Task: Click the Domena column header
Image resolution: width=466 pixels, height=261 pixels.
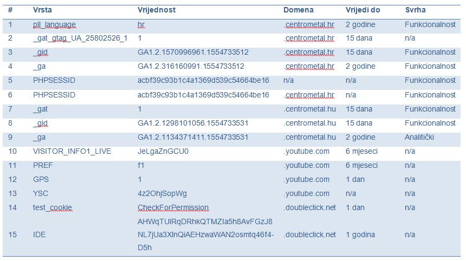Action: (x=298, y=10)
